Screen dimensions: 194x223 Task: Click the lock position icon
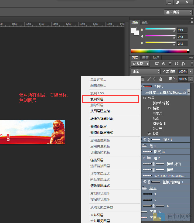pos(155,79)
